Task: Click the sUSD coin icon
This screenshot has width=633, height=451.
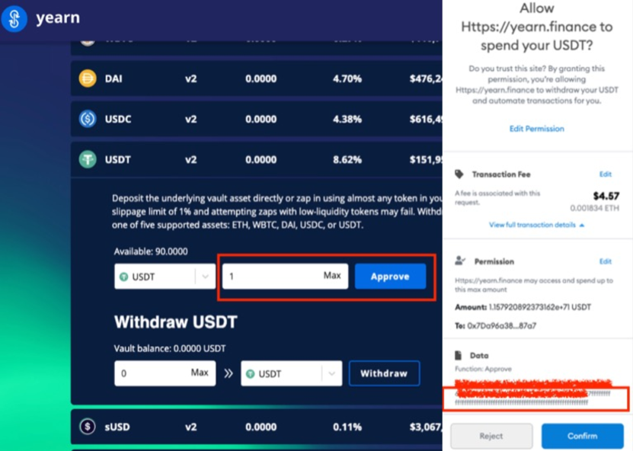Action: point(88,427)
